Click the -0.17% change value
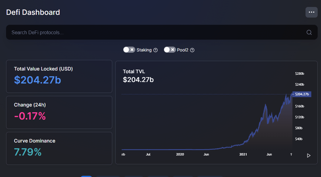 pyautogui.click(x=30, y=116)
